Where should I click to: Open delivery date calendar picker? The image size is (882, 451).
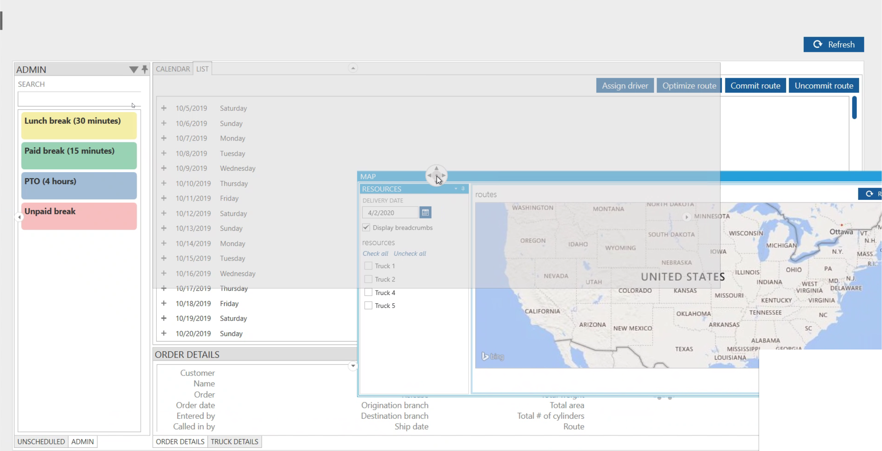425,213
